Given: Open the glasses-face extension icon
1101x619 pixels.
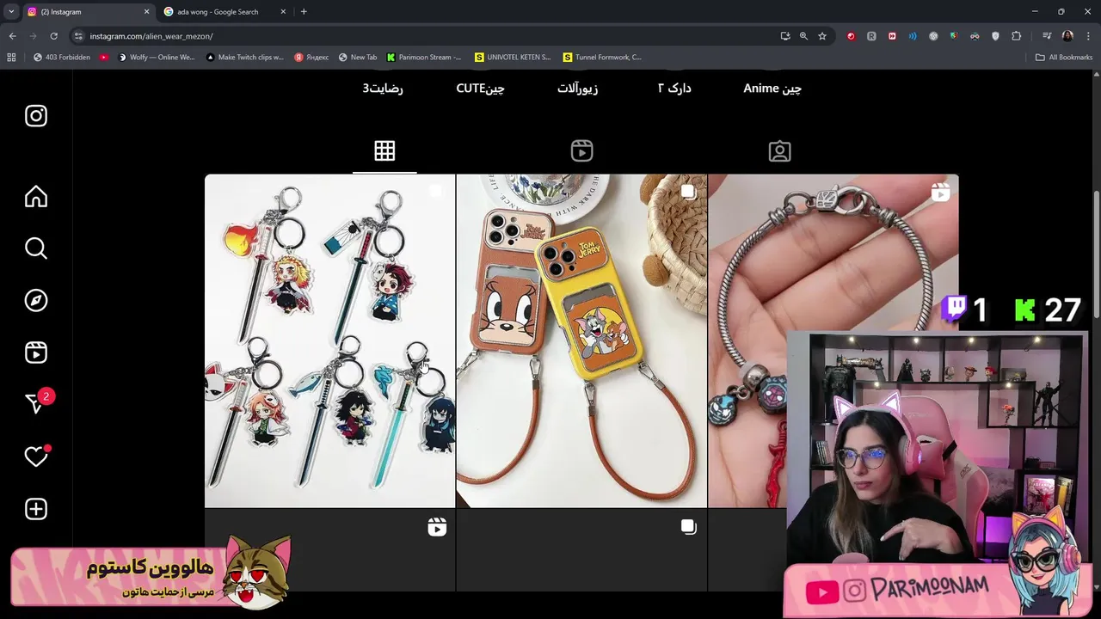Looking at the screenshot, I should point(975,36).
